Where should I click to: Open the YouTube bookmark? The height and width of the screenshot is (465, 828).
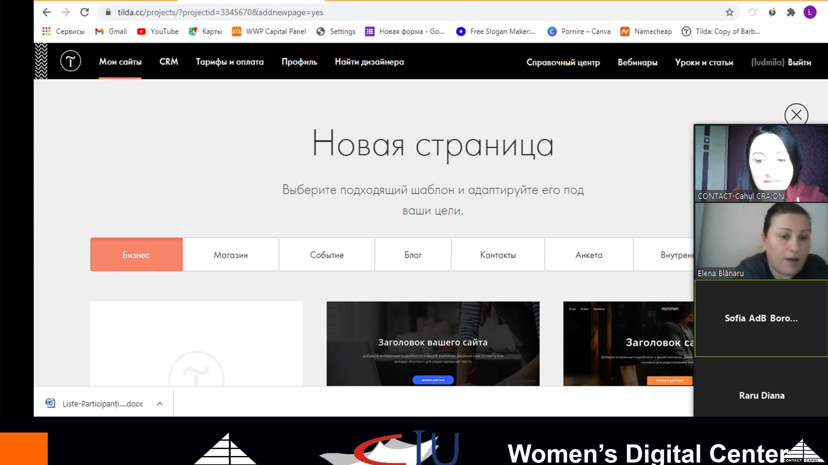click(158, 31)
